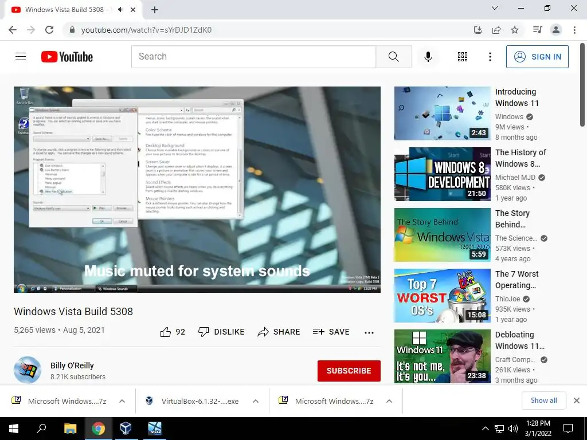The width and height of the screenshot is (587, 440).
Task: Open Chrome profile avatar
Action: pyautogui.click(x=556, y=30)
